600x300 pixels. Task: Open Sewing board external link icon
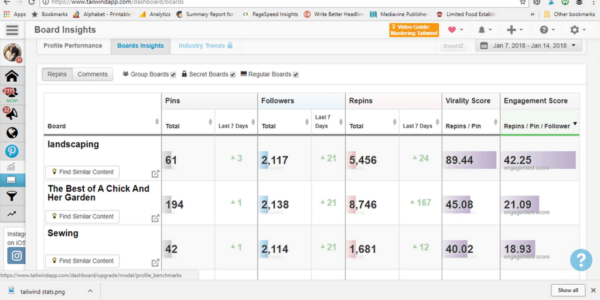155,263
